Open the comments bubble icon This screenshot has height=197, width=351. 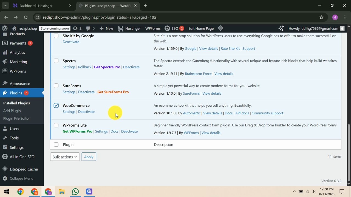click(x=90, y=28)
